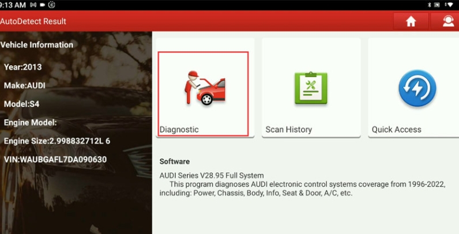Tap the clock time in status bar

(13, 5)
